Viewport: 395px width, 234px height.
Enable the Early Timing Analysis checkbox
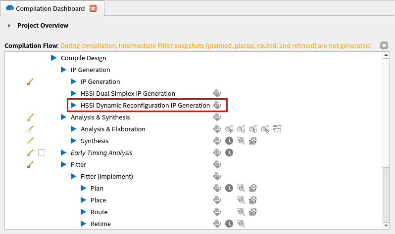[42, 153]
